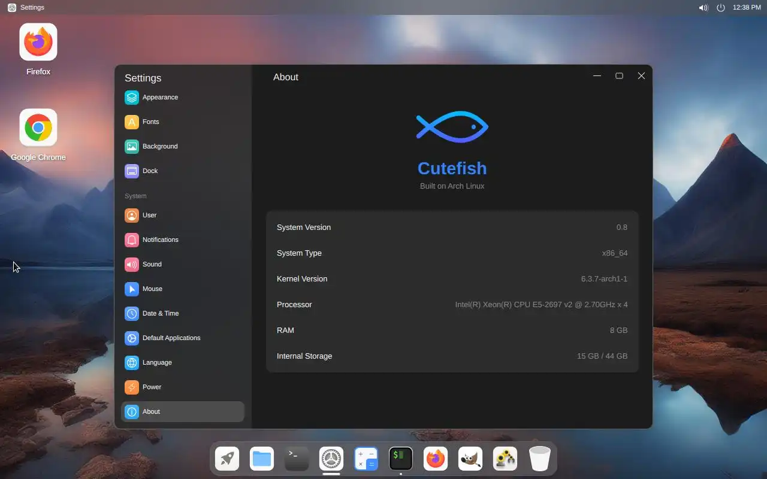
Task: Open the Dock settings icon
Action: click(132, 171)
